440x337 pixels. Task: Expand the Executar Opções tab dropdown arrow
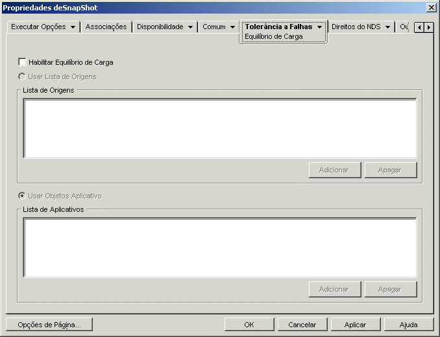tap(73, 27)
